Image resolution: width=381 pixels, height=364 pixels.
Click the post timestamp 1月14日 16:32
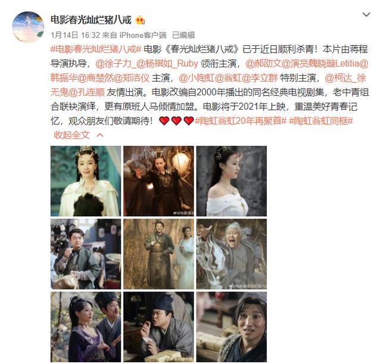point(76,35)
